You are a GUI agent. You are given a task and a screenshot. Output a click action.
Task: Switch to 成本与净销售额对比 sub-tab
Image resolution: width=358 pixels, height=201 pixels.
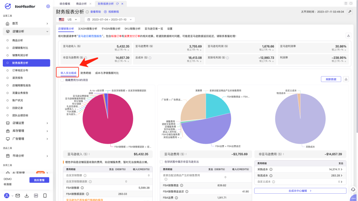point(107,73)
